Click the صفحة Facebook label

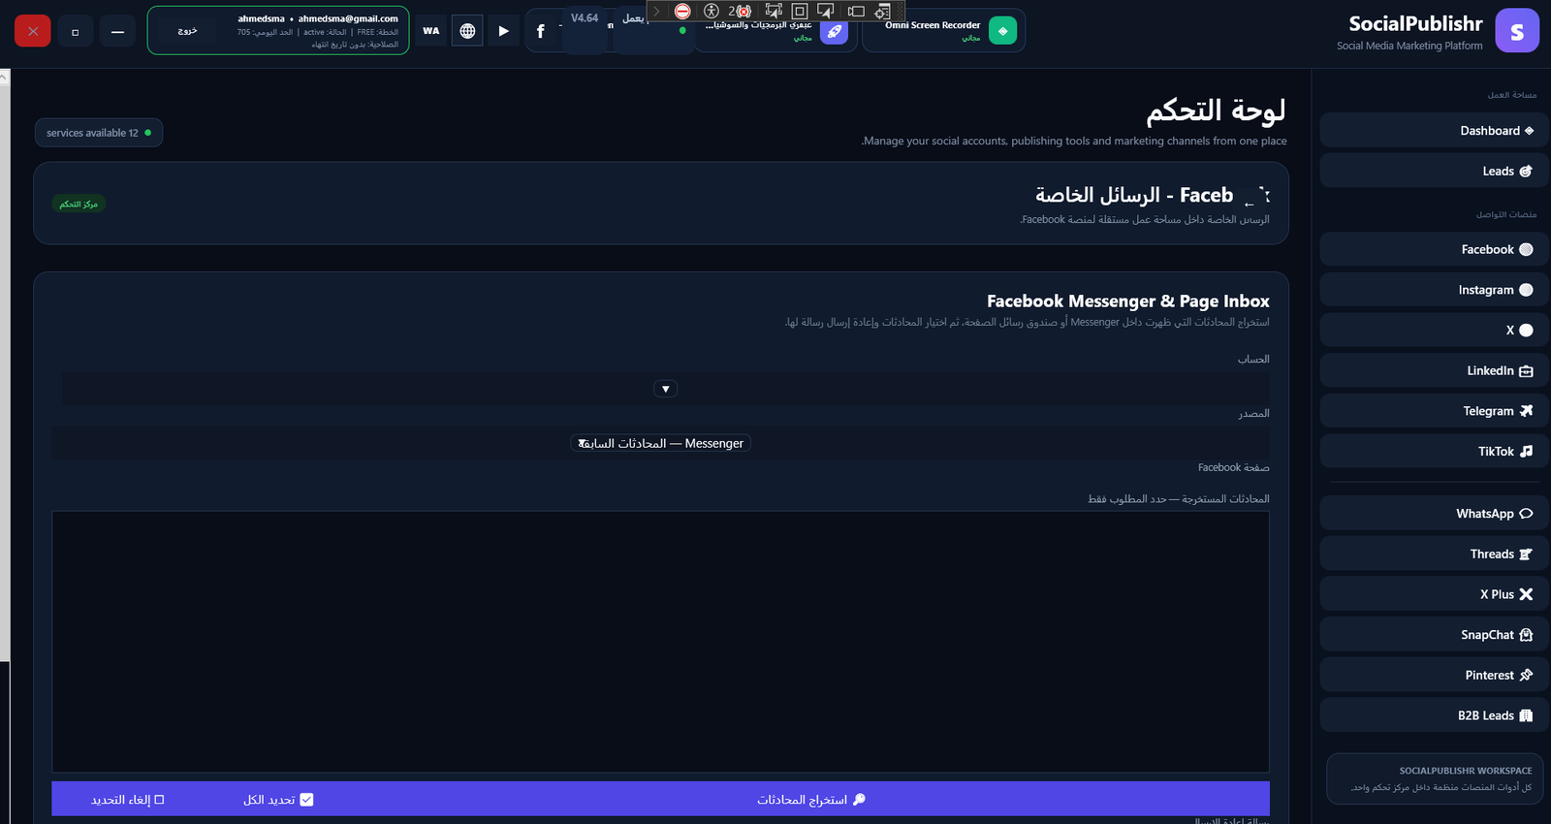click(1234, 467)
